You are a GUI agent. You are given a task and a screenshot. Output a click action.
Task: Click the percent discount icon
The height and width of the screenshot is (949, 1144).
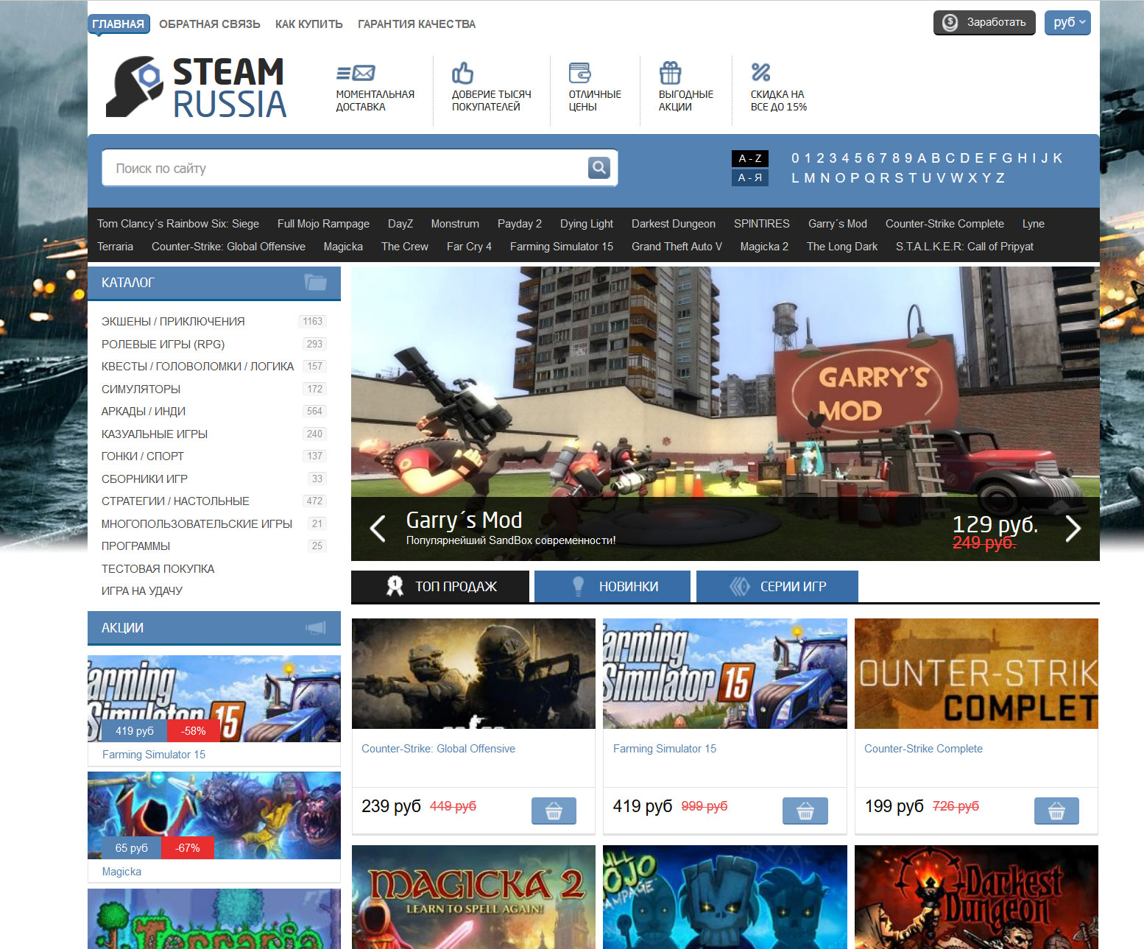(x=760, y=72)
